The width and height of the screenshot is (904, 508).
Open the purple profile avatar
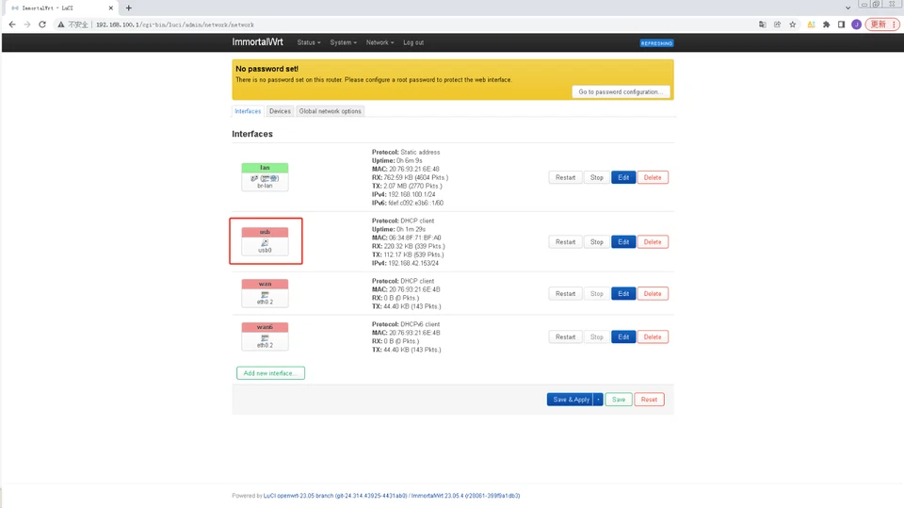857,25
